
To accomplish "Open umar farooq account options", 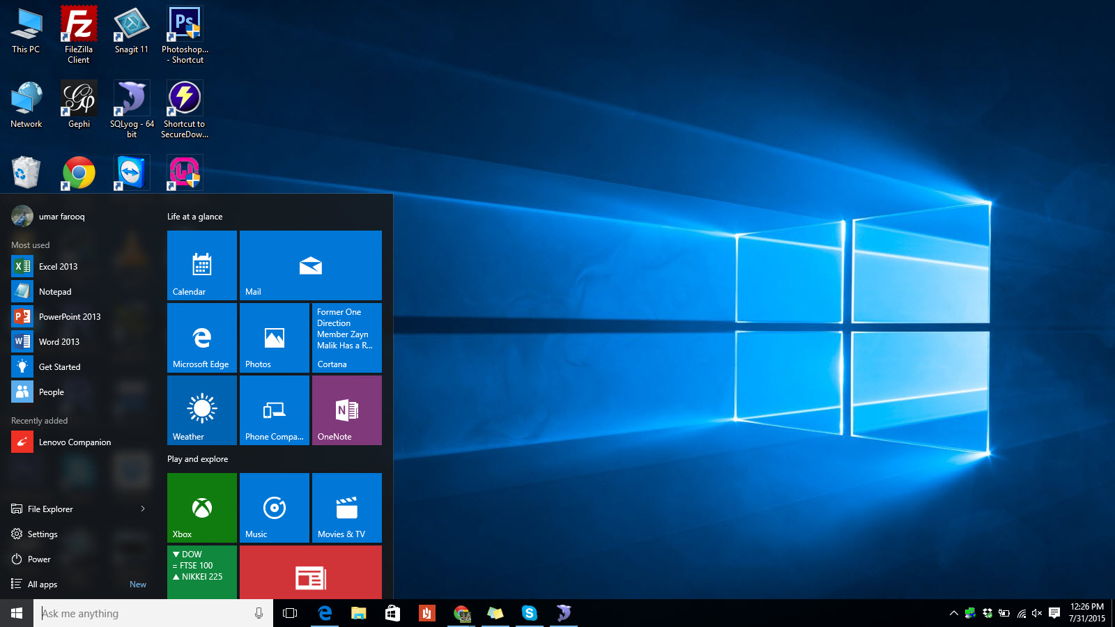I will point(49,216).
